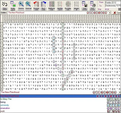Click the Save screen label button
The width and height of the screenshot is (121, 113).
85,9
